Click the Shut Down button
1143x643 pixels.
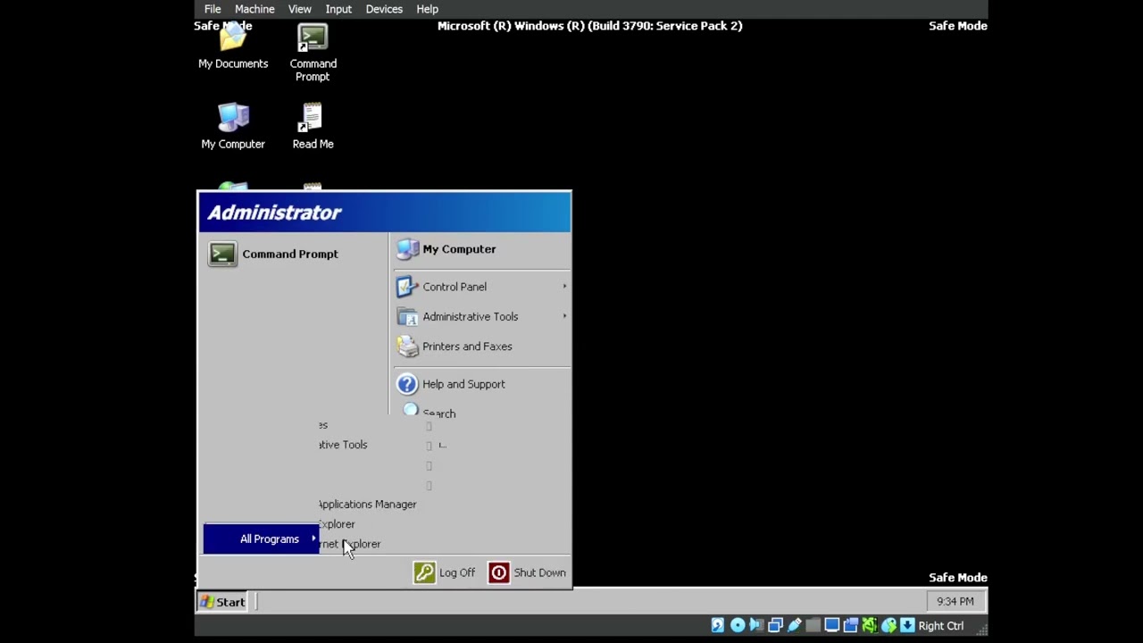click(x=527, y=572)
